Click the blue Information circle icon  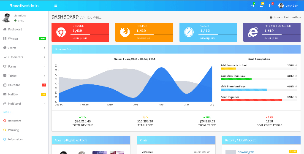(5, 139)
